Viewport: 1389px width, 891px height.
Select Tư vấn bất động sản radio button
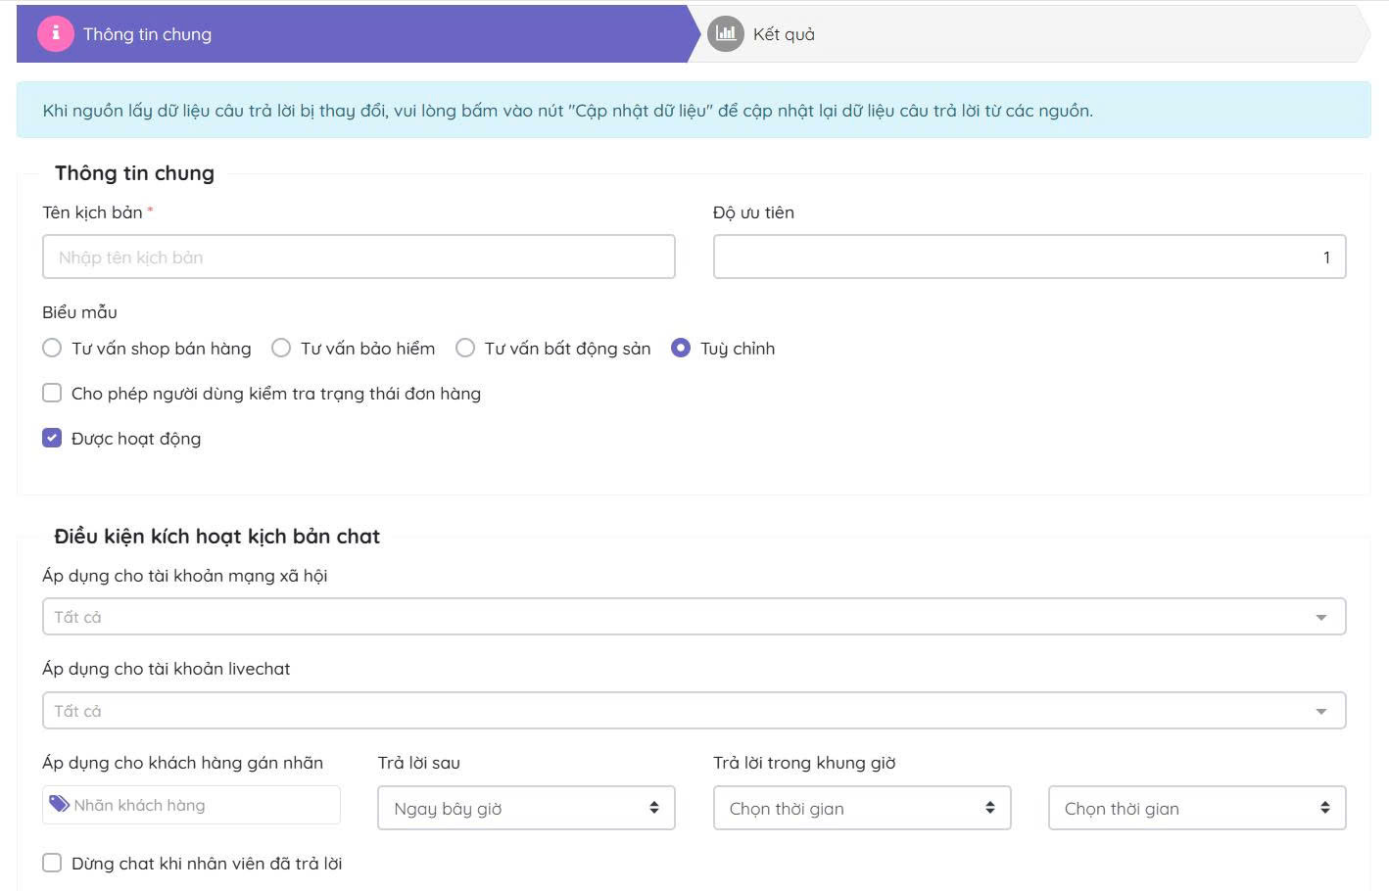point(465,349)
